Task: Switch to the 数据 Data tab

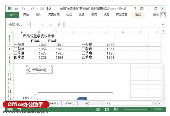Action: coord(82,15)
